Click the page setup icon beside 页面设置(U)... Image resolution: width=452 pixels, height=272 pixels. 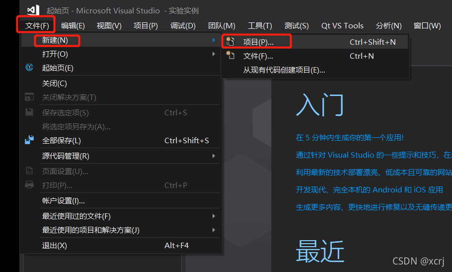(x=29, y=171)
